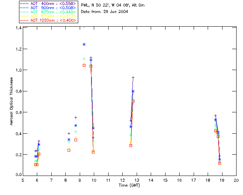Click the x-axis tick label 6
The height and width of the screenshot is (195, 243).
[37, 180]
